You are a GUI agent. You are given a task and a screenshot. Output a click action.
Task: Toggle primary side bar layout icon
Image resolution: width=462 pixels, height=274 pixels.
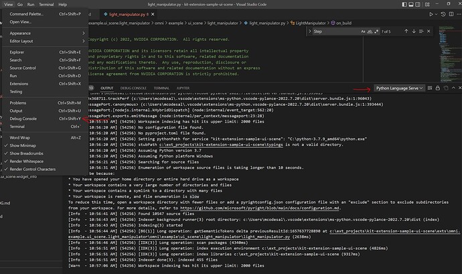(404, 5)
